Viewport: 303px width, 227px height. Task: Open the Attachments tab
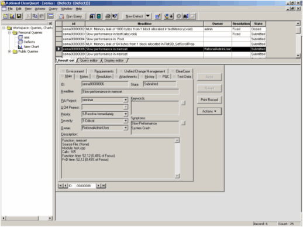pyautogui.click(x=126, y=77)
